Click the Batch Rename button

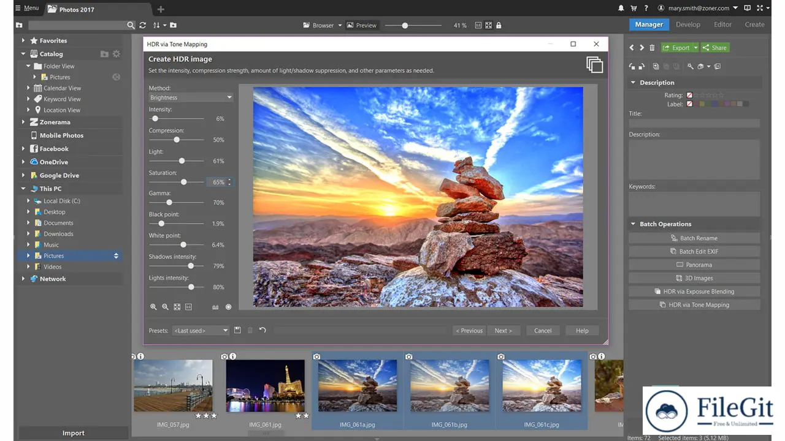pos(694,238)
